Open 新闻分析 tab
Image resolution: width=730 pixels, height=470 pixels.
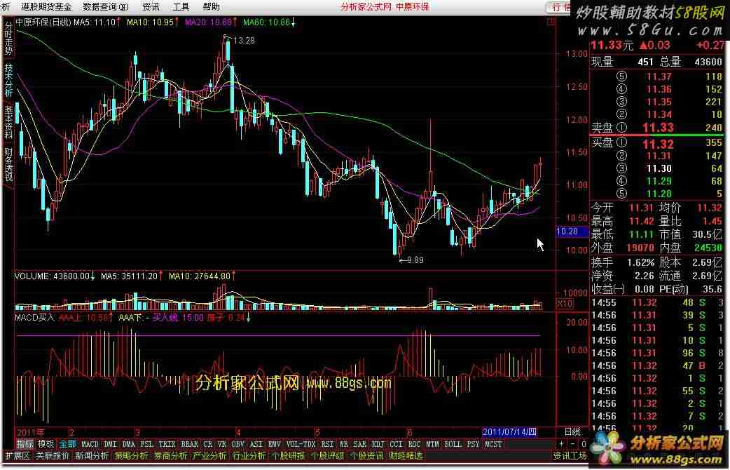92,455
